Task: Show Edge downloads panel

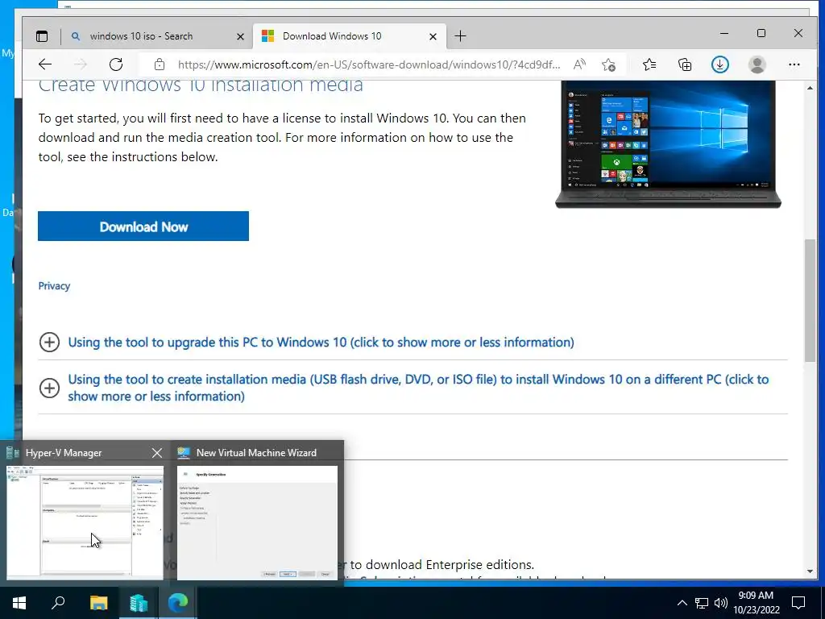Action: click(719, 64)
